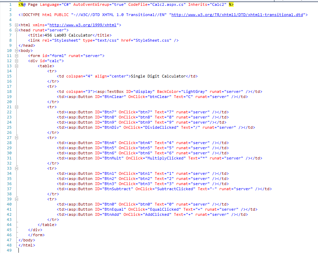The width and height of the screenshot is (318, 253).
Task: Open the xhtml1-transitional.dtd URL link
Action: (x=237, y=15)
